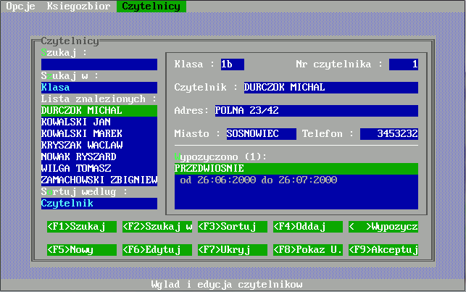
Task: Open the Szukaj w field showing Klasa
Action: tap(99, 88)
